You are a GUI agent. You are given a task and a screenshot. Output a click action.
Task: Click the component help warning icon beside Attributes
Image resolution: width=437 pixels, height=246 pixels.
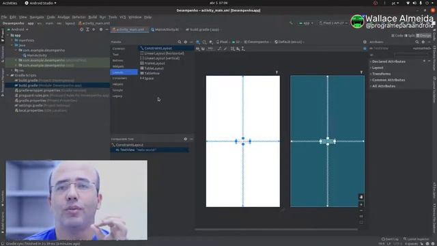365,42
